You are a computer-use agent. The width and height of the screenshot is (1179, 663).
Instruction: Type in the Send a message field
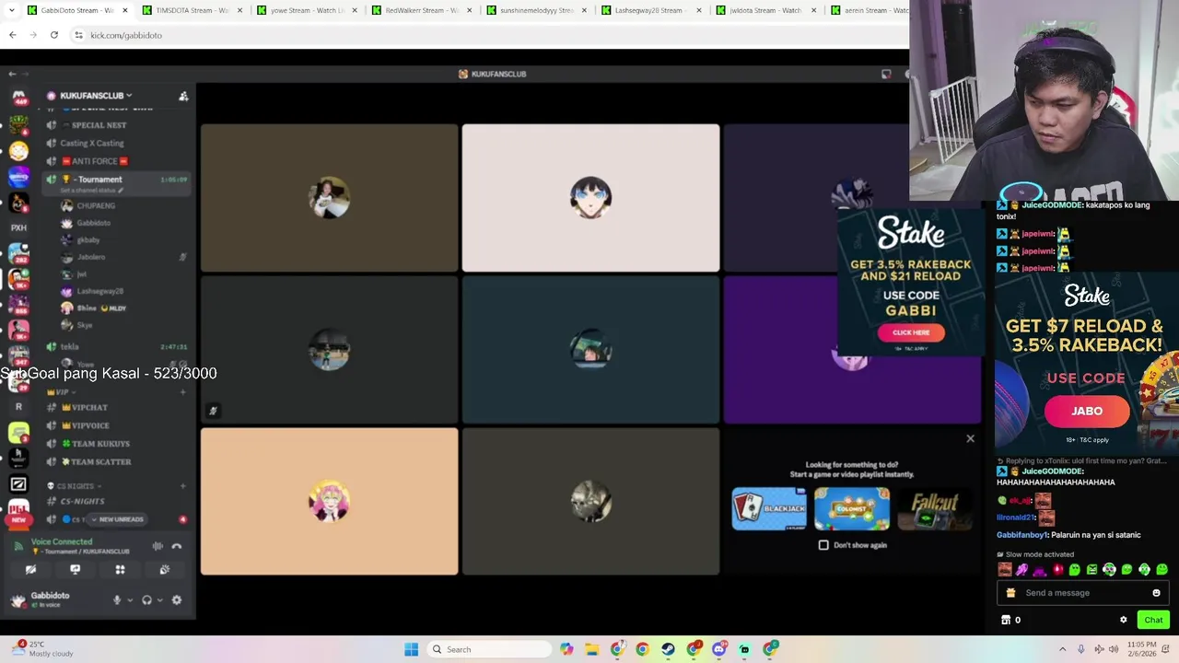(x=1082, y=593)
